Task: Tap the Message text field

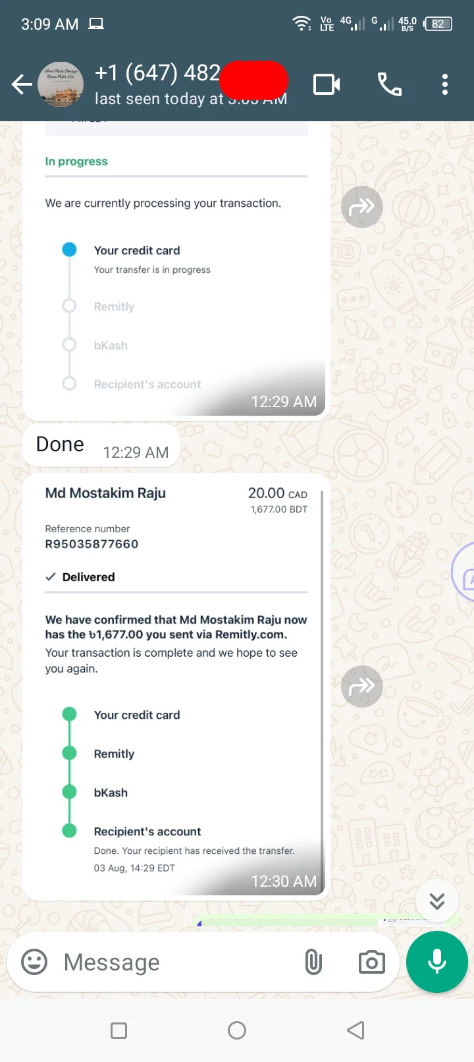Action: pos(174,962)
